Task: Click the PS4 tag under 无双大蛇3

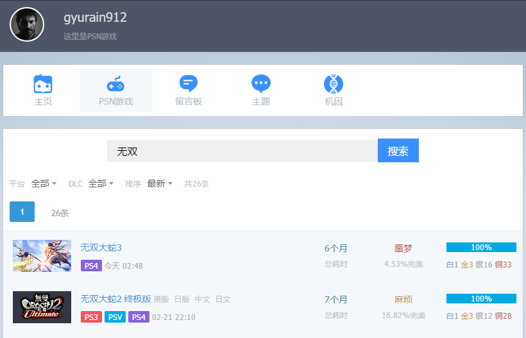Action: tap(91, 266)
